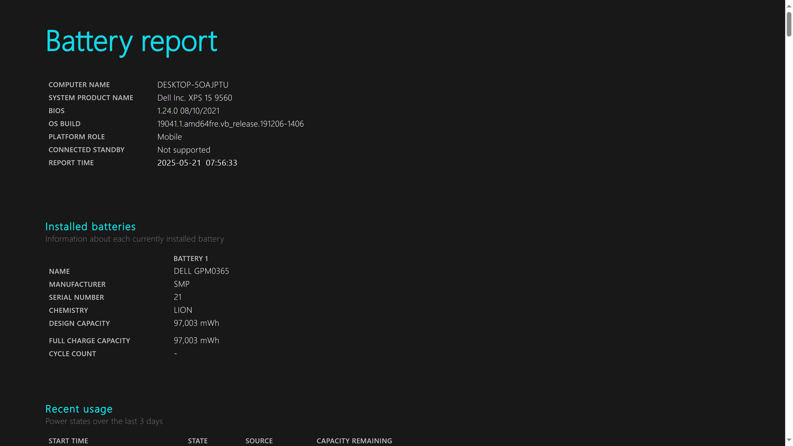Click the CYCLE COUNT label
The width and height of the screenshot is (793, 446).
click(x=72, y=354)
